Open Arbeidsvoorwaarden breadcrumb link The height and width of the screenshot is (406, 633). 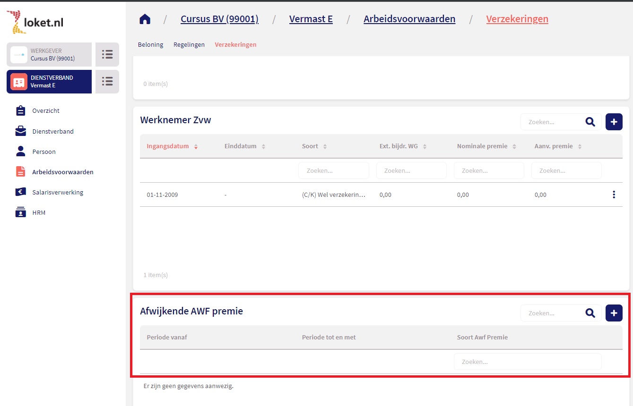(x=409, y=19)
